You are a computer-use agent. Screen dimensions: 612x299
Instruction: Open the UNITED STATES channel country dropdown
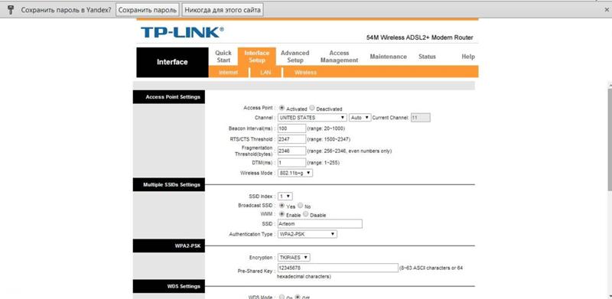312,118
